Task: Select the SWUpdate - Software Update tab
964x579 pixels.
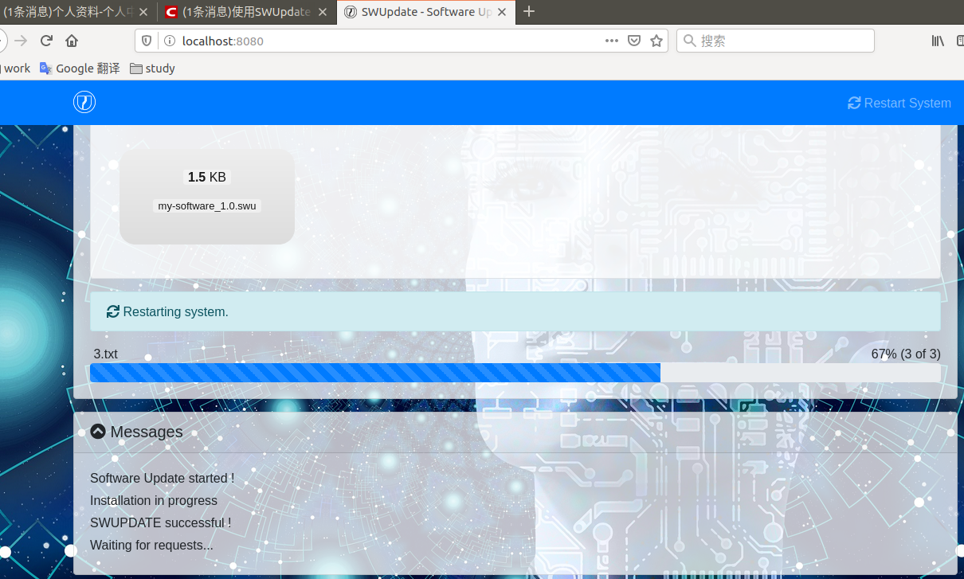Action: (427, 12)
